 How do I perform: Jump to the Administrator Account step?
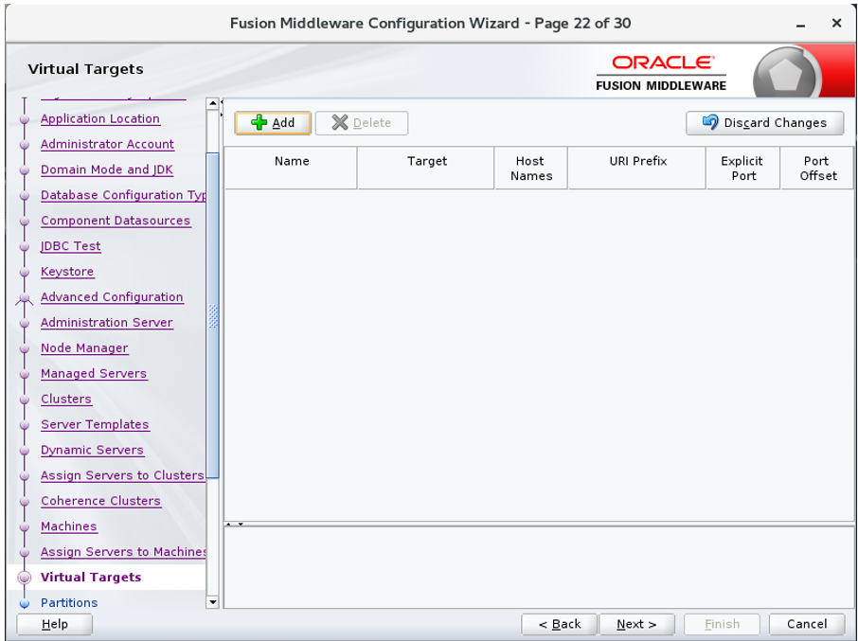tap(107, 144)
